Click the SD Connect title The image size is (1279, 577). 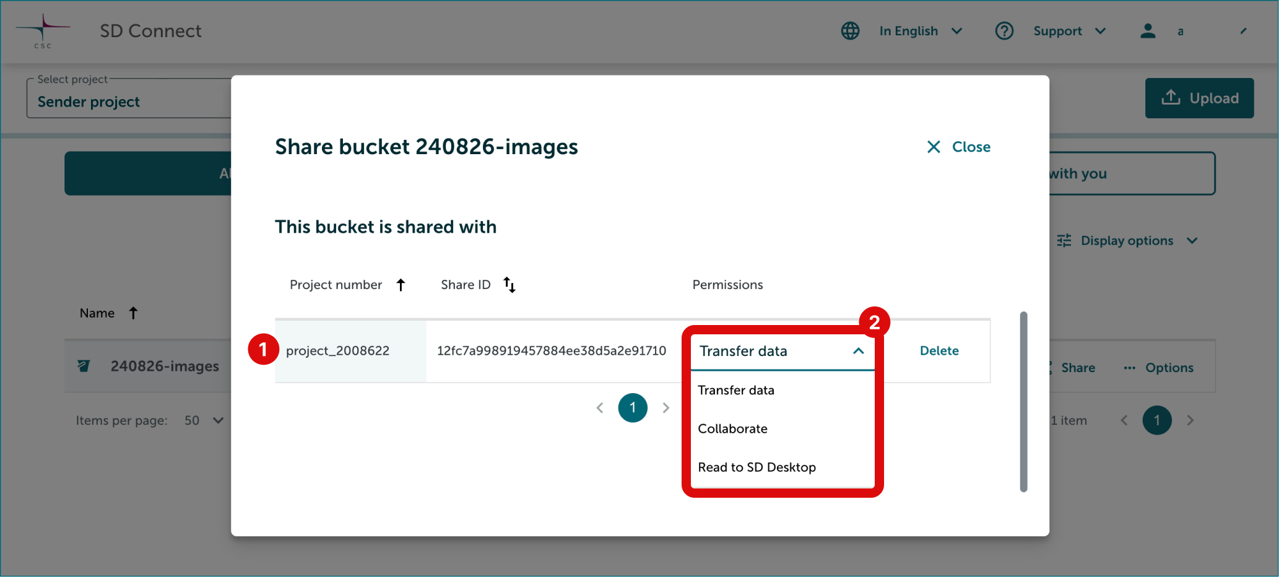pyautogui.click(x=150, y=31)
